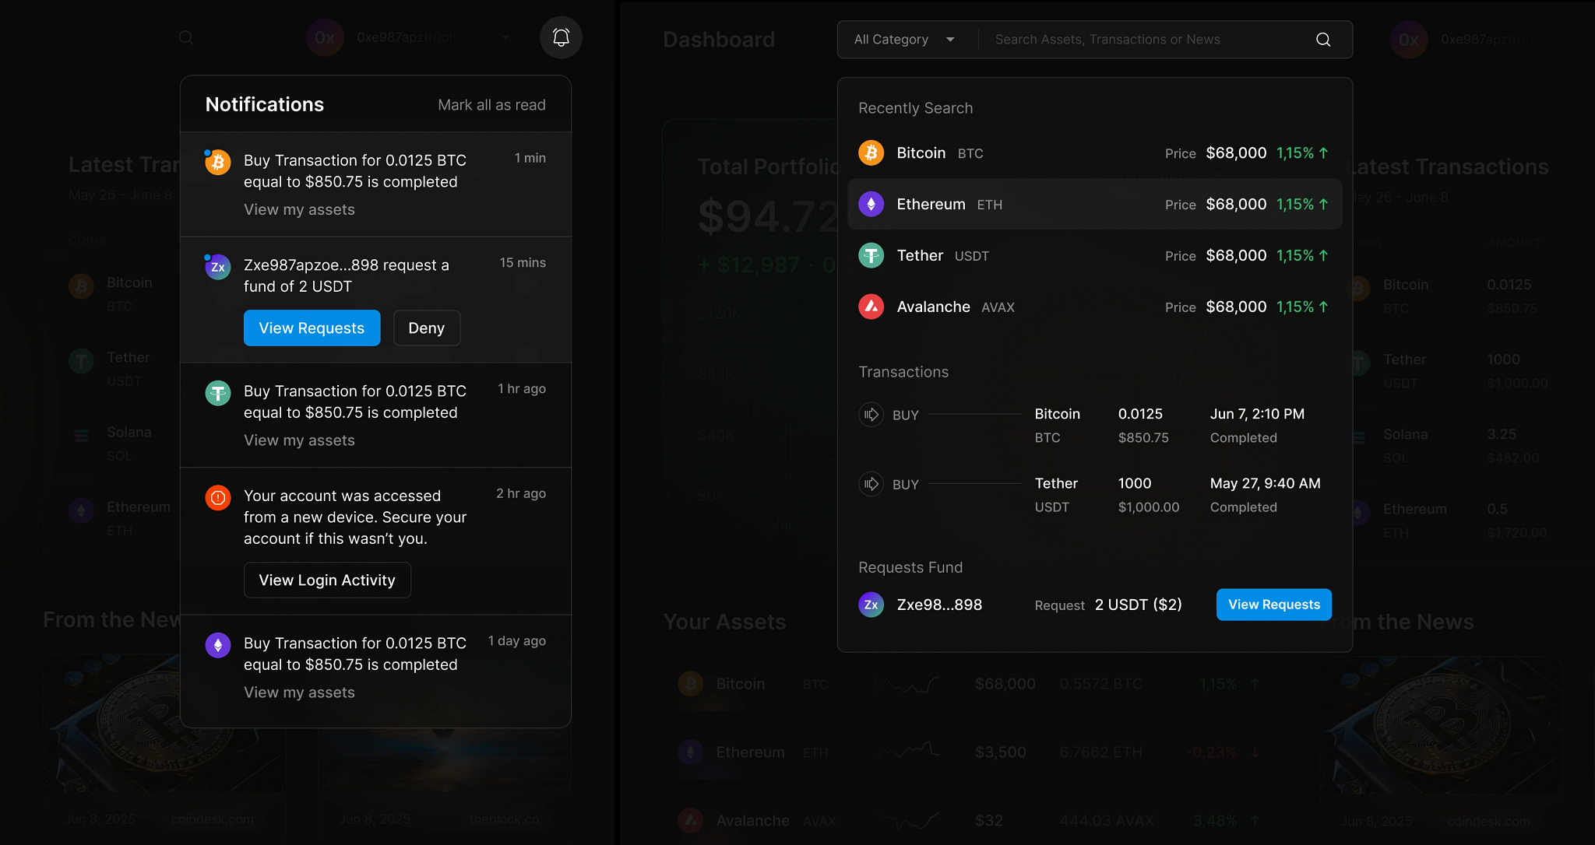Click the Tether USDT coin icon
The width and height of the screenshot is (1595, 845).
[871, 255]
